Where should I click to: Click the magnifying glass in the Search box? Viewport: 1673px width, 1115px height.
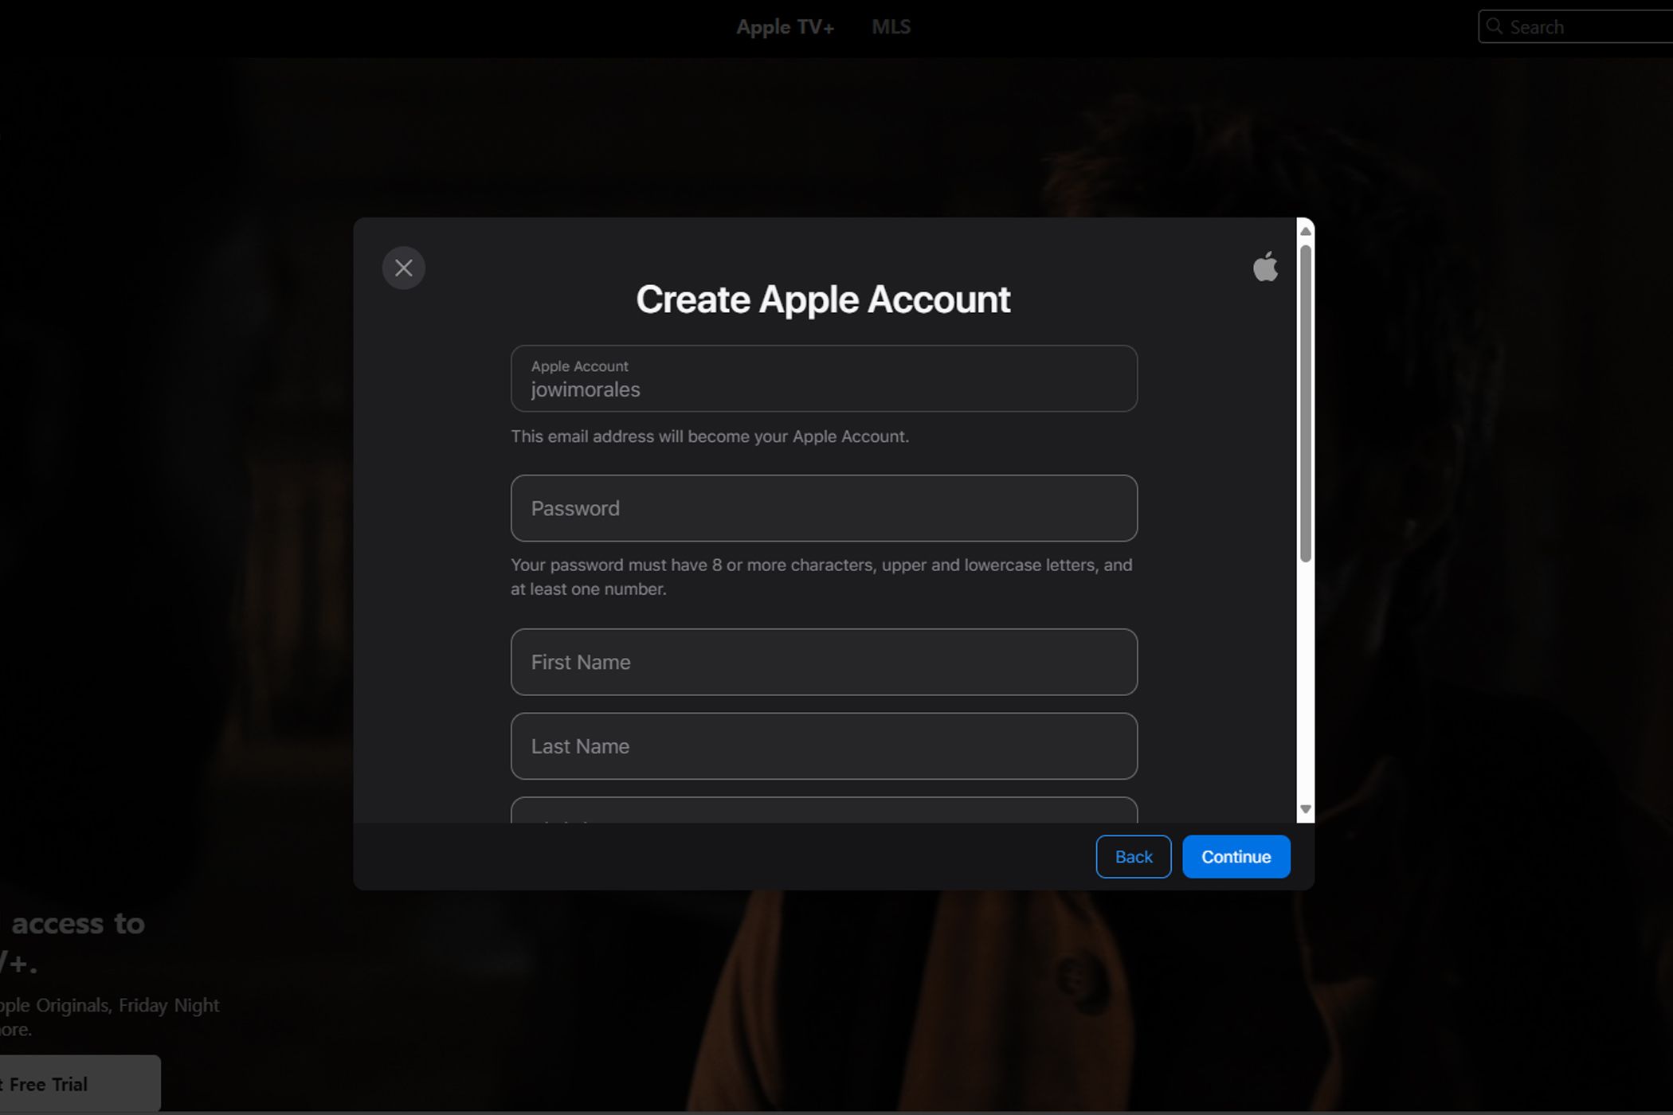1495,26
